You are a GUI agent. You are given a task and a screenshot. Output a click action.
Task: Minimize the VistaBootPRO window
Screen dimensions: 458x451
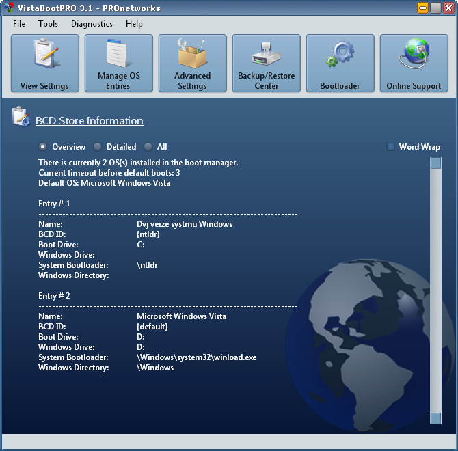click(x=422, y=8)
